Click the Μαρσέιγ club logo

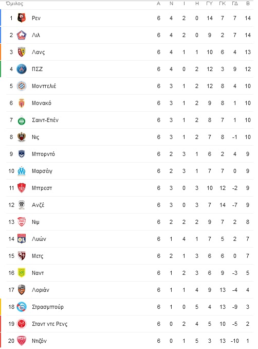pyautogui.click(x=22, y=171)
